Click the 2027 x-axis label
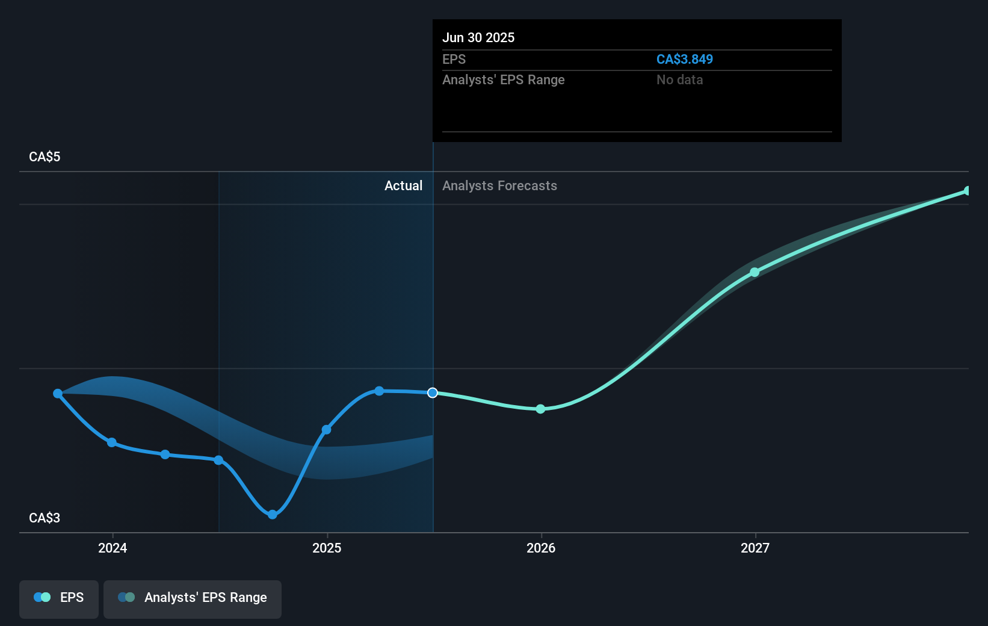This screenshot has width=988, height=626. 755,548
